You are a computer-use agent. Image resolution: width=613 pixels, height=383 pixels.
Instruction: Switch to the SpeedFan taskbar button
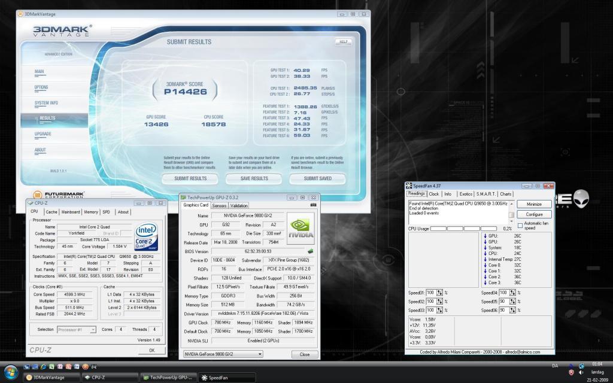[227, 378]
